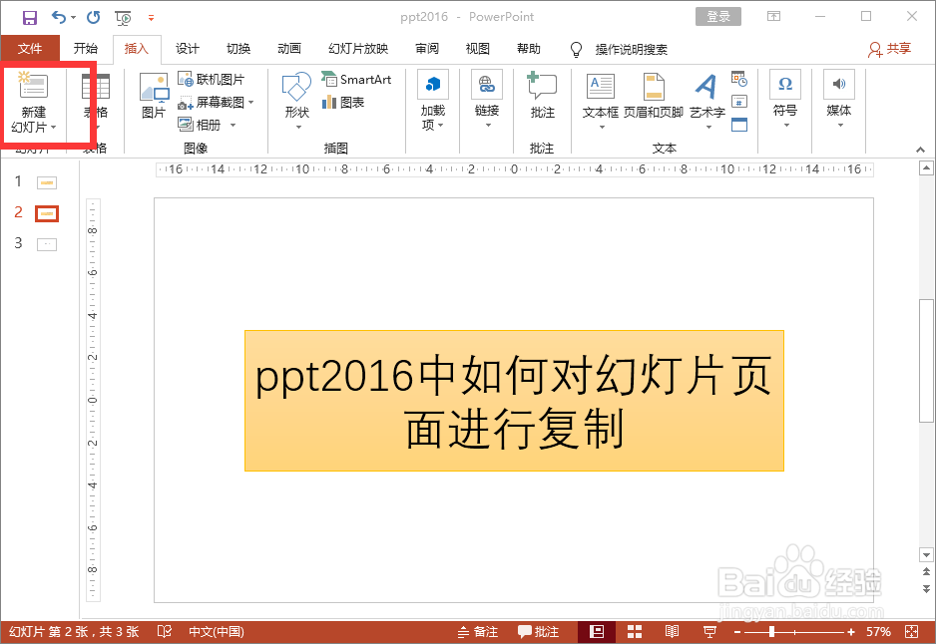This screenshot has width=936, height=644.
Task: Insert a 批注 comment
Action: coord(542,96)
